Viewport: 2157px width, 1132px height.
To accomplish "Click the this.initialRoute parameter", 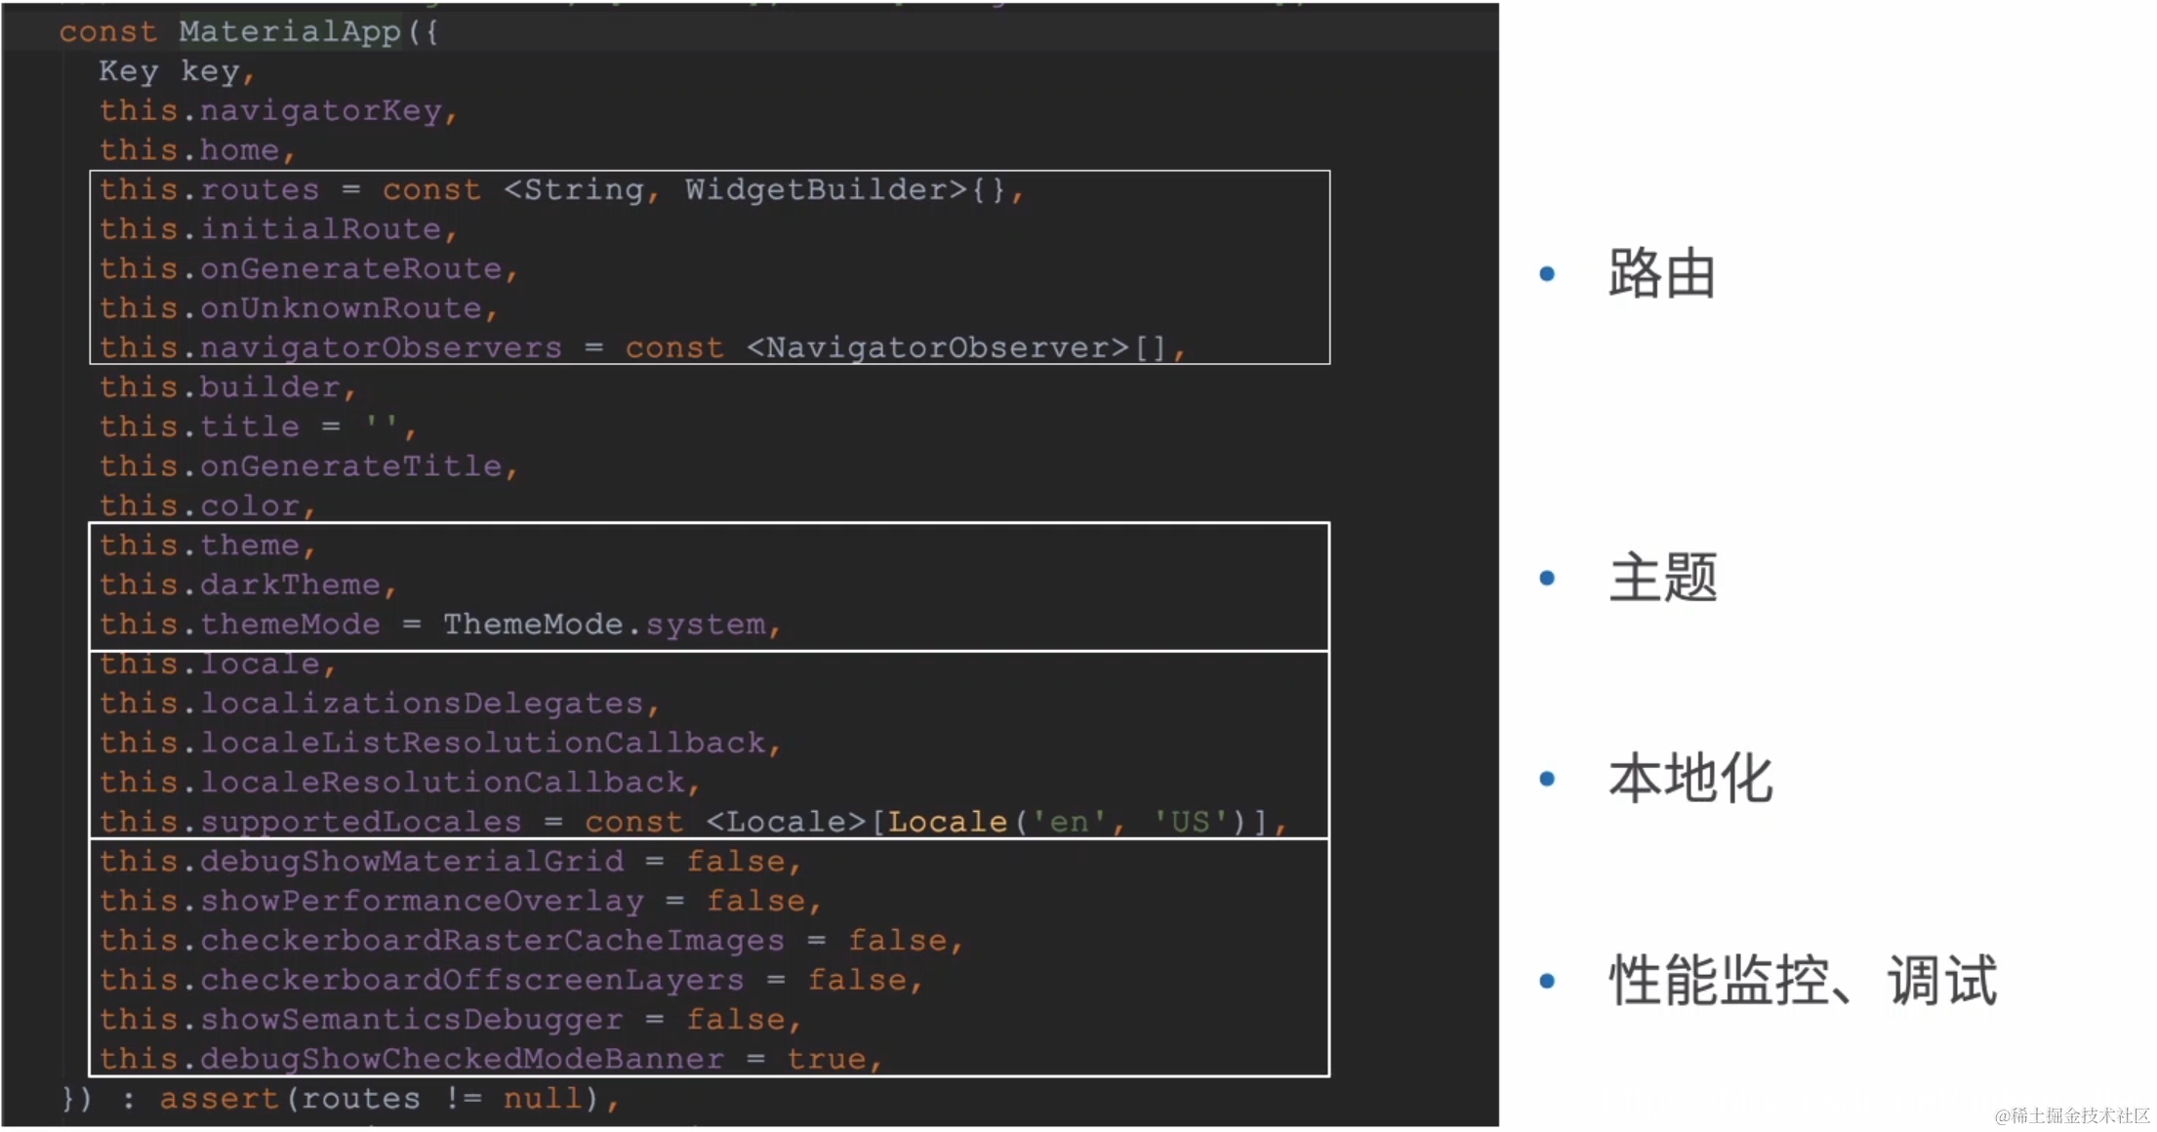I will 277,229.
